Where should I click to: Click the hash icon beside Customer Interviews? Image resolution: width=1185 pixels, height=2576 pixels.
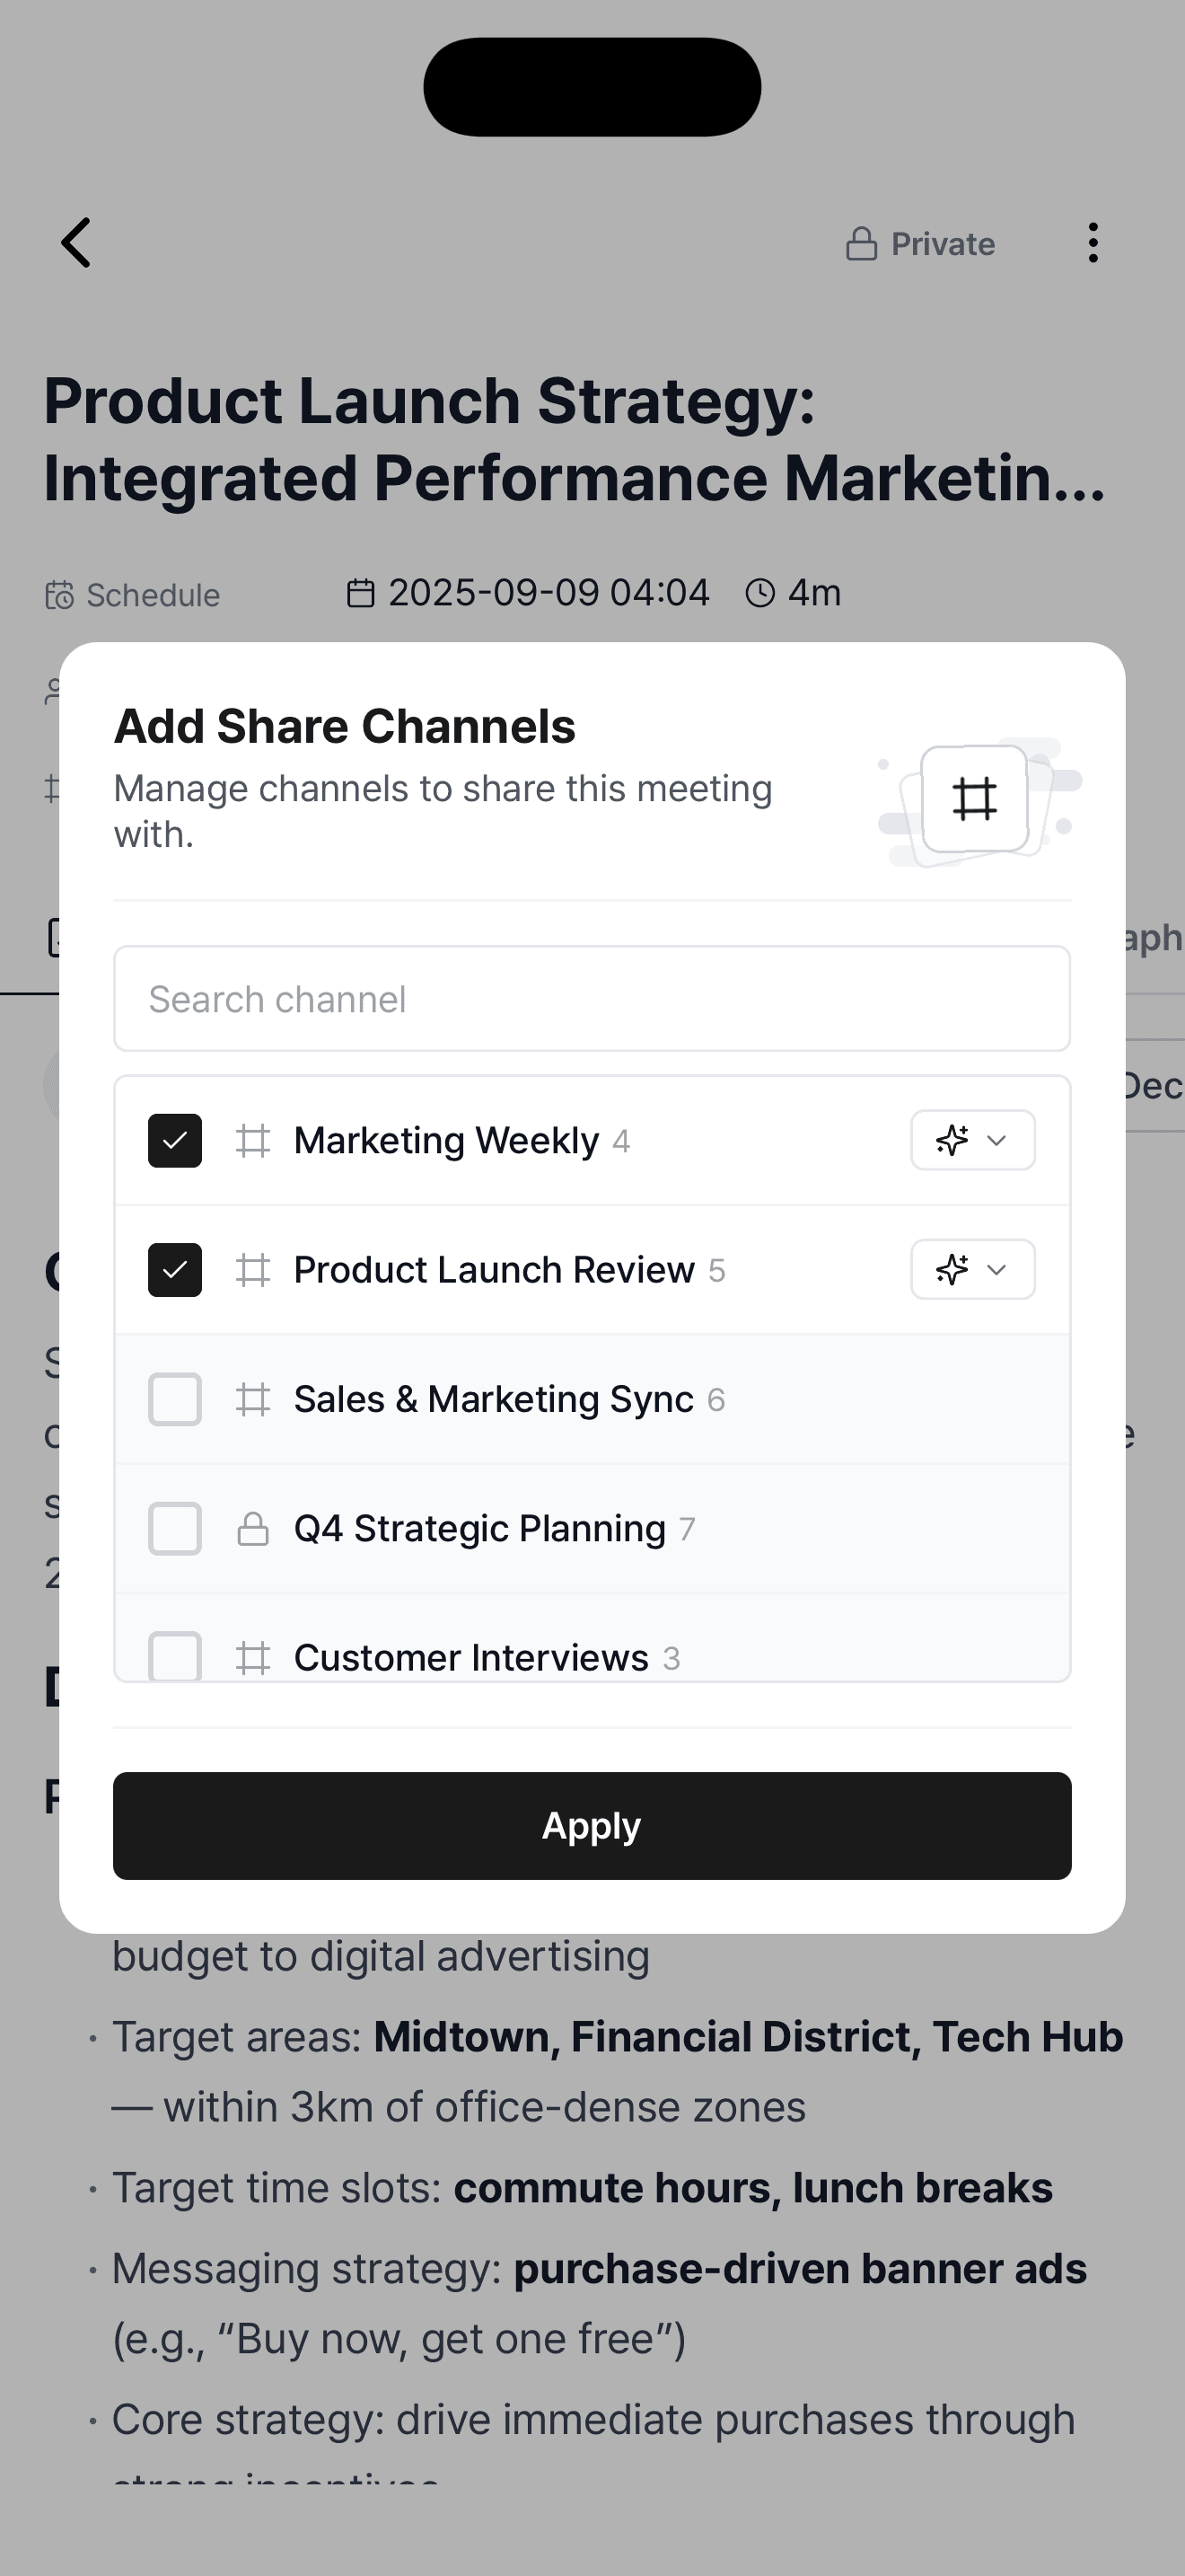253,1658
